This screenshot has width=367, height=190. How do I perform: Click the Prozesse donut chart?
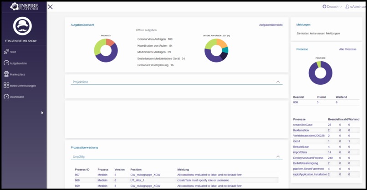point(321,73)
